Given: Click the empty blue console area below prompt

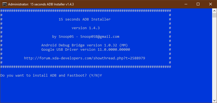Looking at the screenshot, I should [x=106, y=90].
